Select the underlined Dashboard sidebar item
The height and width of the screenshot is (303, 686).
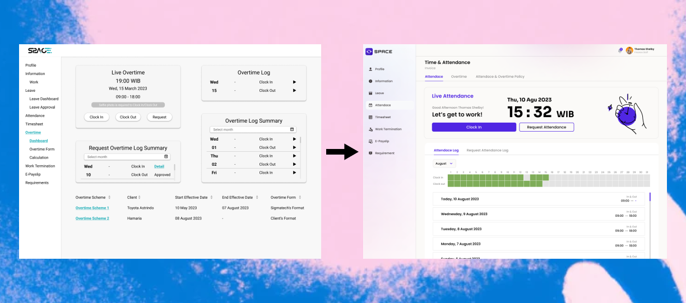pyautogui.click(x=39, y=141)
